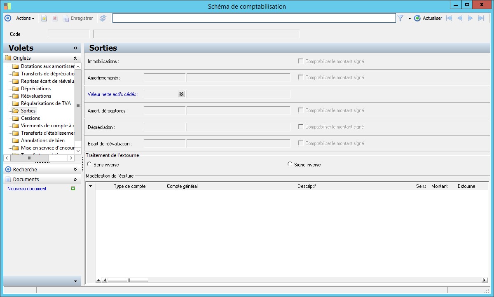Select Régularisations de TVA folder
This screenshot has width=494, height=297.
46,103
